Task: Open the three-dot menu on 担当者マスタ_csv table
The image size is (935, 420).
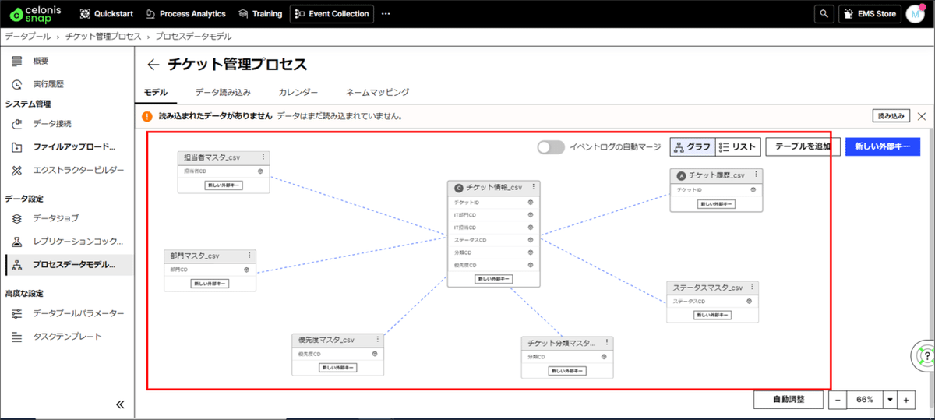Action: pyautogui.click(x=263, y=157)
